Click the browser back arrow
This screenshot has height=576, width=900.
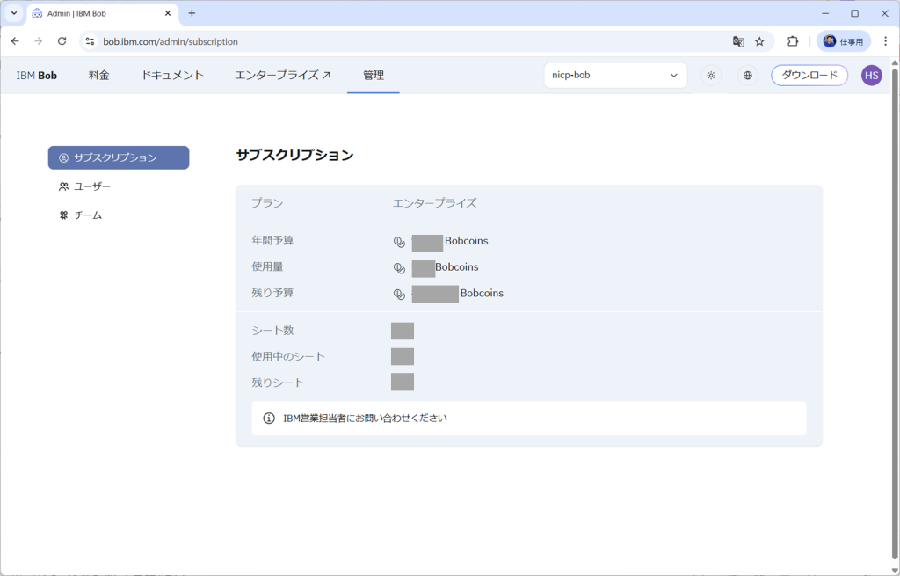[x=15, y=41]
